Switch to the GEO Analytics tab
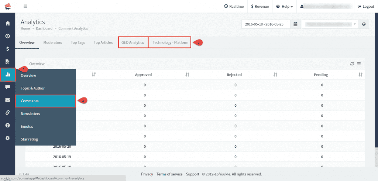The width and height of the screenshot is (378, 181). [x=133, y=42]
